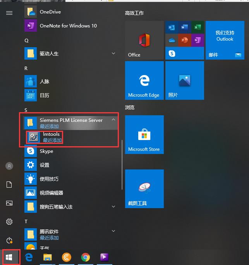This screenshot has height=265, width=249.
Task: Open the Microsoft Edge tile
Action: click(x=144, y=80)
